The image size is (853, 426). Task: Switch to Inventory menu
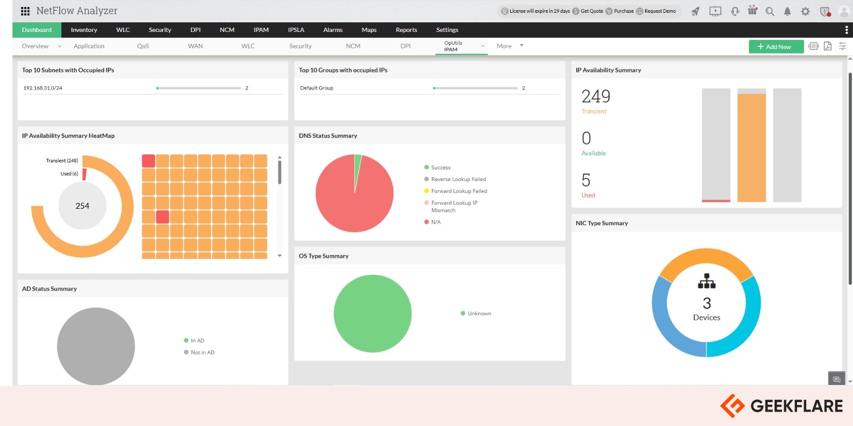[84, 30]
